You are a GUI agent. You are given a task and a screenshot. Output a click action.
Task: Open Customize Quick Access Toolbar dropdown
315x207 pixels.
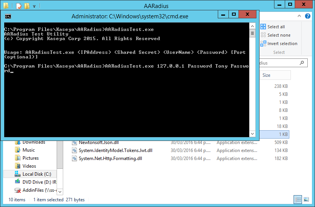coord(34,6)
